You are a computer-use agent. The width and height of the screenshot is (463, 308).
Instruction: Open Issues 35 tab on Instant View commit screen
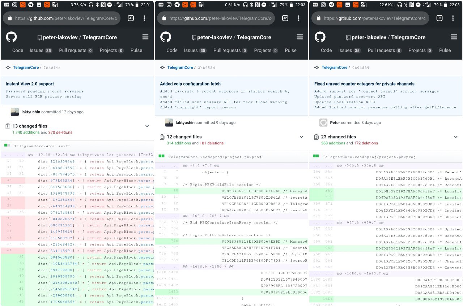[x=41, y=51]
